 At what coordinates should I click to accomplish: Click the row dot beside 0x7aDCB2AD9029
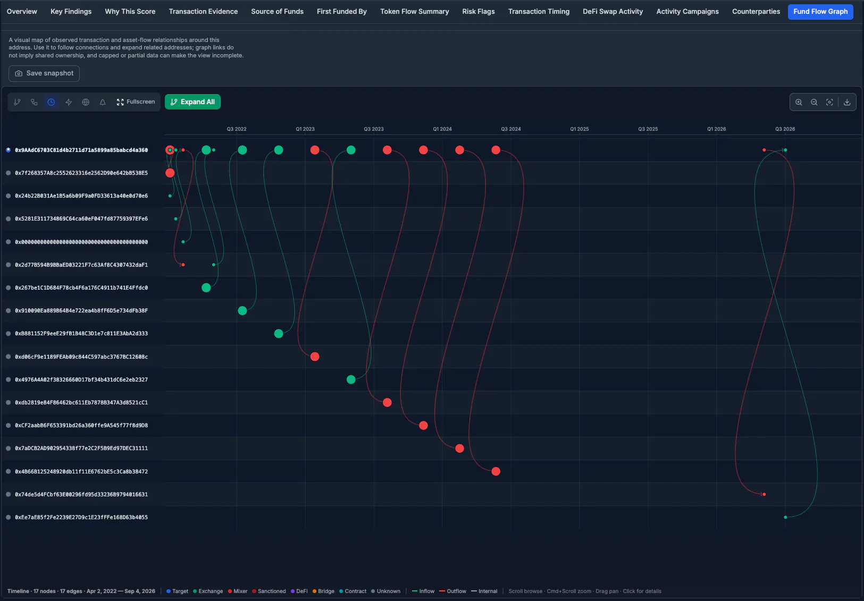click(x=9, y=448)
